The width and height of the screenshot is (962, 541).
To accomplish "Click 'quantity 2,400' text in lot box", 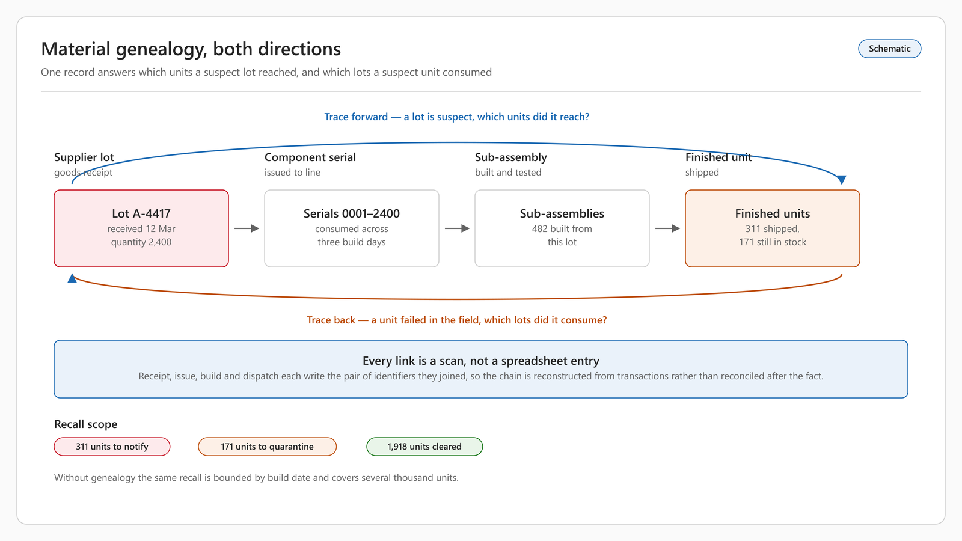I will point(141,242).
